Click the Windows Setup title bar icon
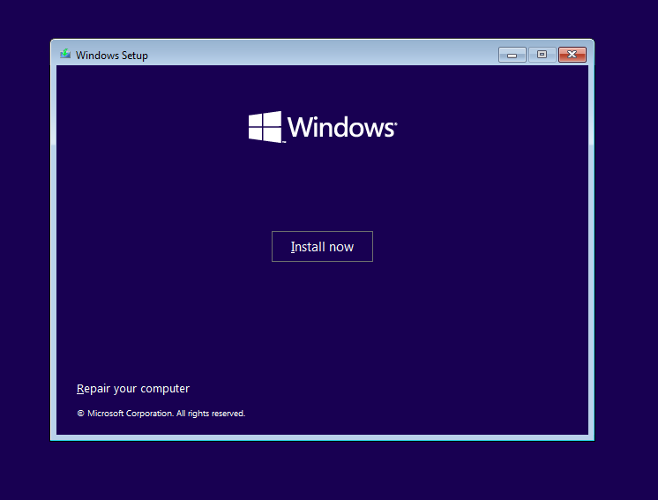The width and height of the screenshot is (658, 500). (x=65, y=54)
